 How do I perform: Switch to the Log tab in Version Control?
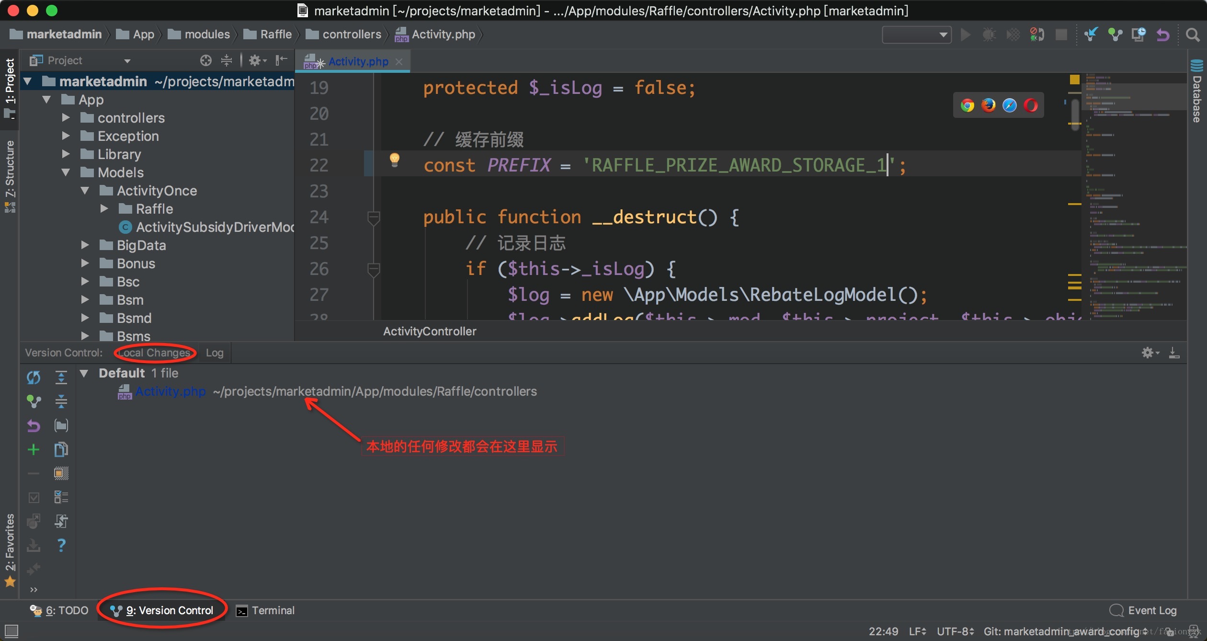(x=215, y=353)
